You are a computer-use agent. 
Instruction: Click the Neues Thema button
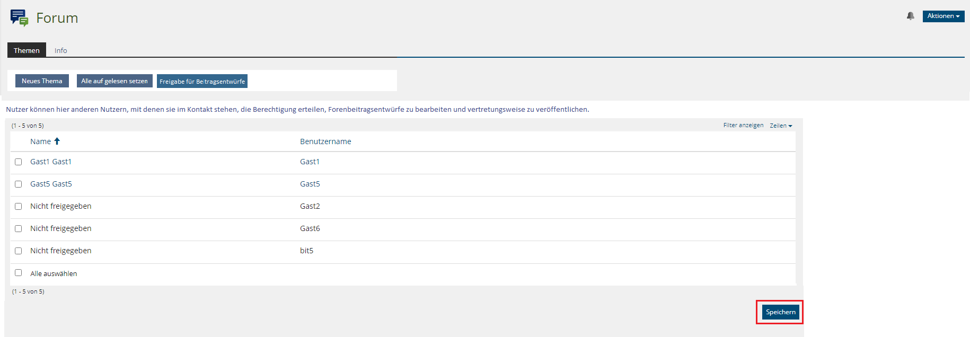(x=42, y=81)
